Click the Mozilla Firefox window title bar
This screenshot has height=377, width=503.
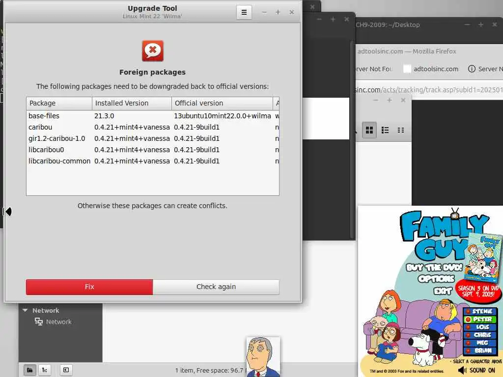pyautogui.click(x=407, y=51)
